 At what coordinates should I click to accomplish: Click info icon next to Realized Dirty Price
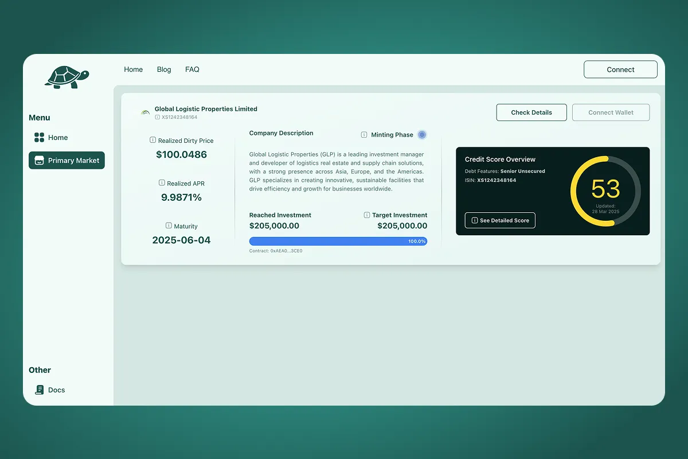pyautogui.click(x=153, y=140)
